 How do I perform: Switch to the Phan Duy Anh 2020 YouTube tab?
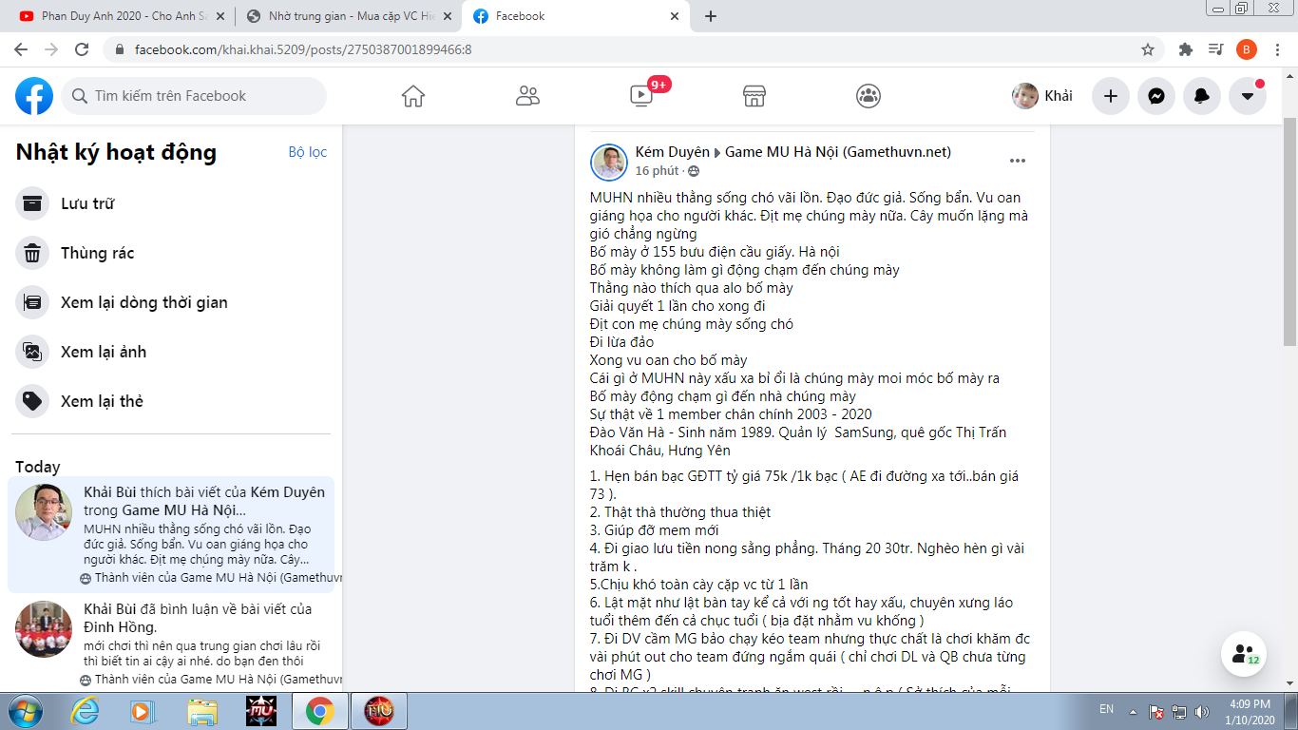119,16
